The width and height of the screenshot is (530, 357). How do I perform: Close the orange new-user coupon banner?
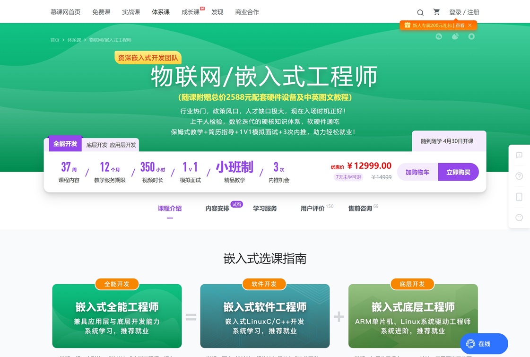[469, 25]
